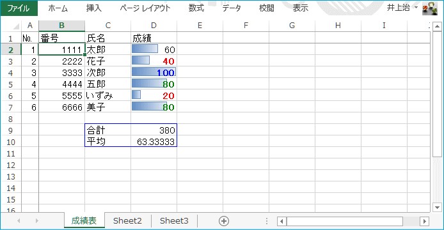Open the 表示 ribbon tab
The height and width of the screenshot is (230, 444).
click(301, 8)
